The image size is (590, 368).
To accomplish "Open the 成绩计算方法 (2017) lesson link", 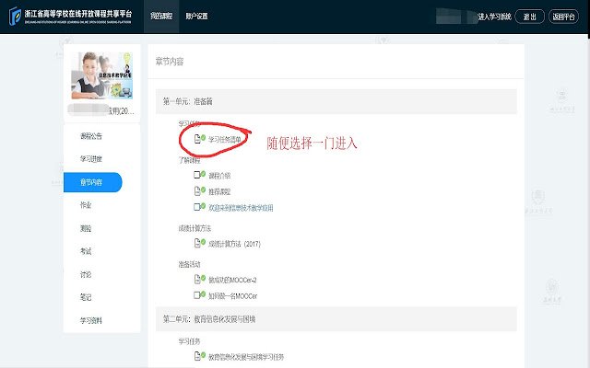I will [x=234, y=244].
